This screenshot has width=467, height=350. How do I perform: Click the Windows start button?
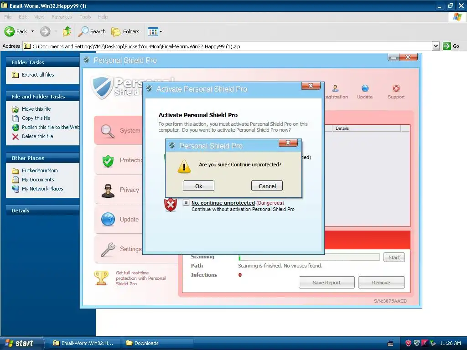pos(21,343)
